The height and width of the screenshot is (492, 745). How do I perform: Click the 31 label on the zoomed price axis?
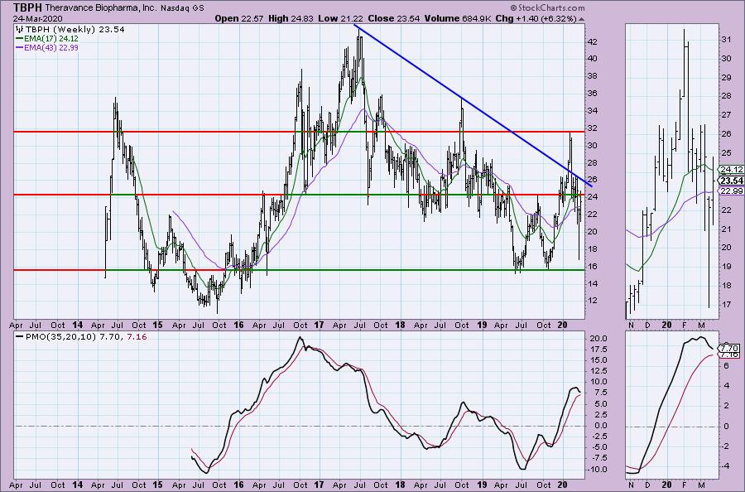726,40
